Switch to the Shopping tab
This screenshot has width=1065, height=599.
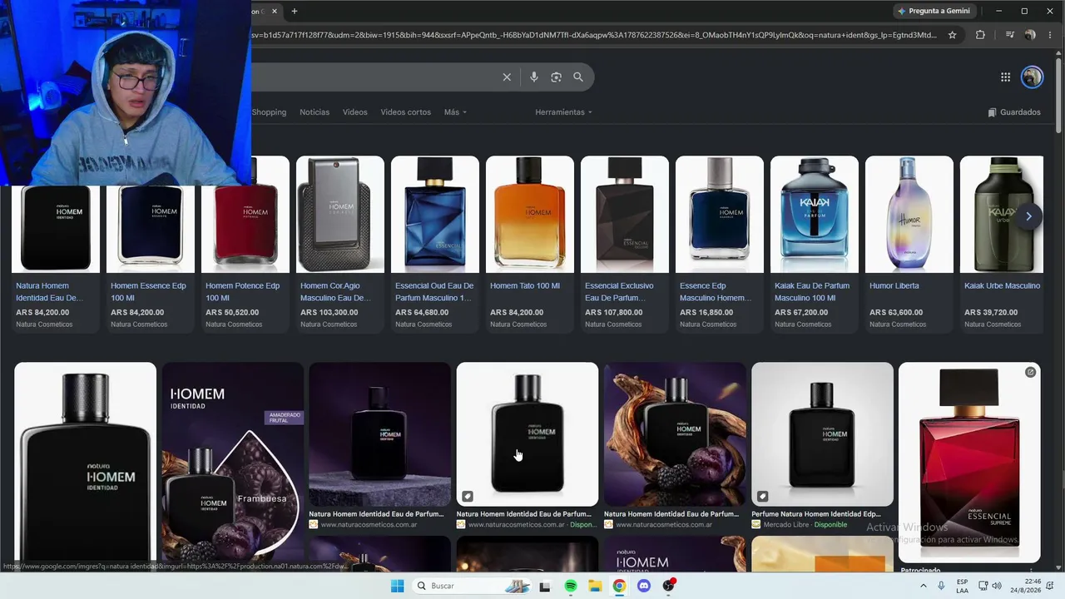pos(269,112)
